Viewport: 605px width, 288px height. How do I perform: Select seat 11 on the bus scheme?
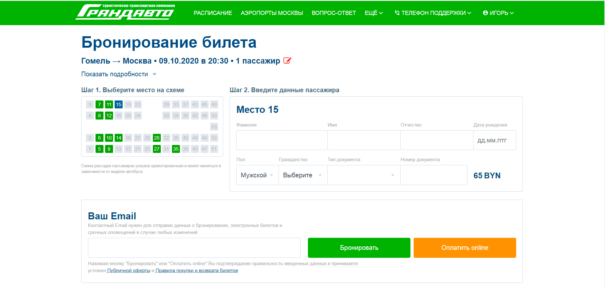109,105
